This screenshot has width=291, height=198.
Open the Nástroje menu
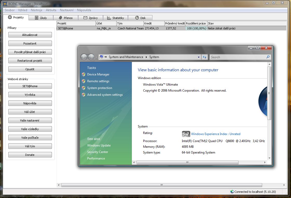36,10
